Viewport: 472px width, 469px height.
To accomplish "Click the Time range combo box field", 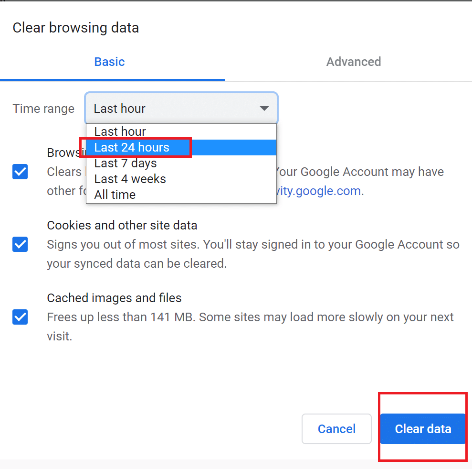I will pyautogui.click(x=172, y=109).
